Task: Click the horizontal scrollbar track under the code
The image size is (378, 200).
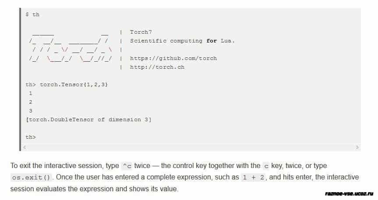Action: tap(191, 147)
